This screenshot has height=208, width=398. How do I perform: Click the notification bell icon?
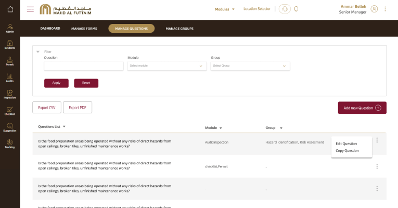click(296, 9)
